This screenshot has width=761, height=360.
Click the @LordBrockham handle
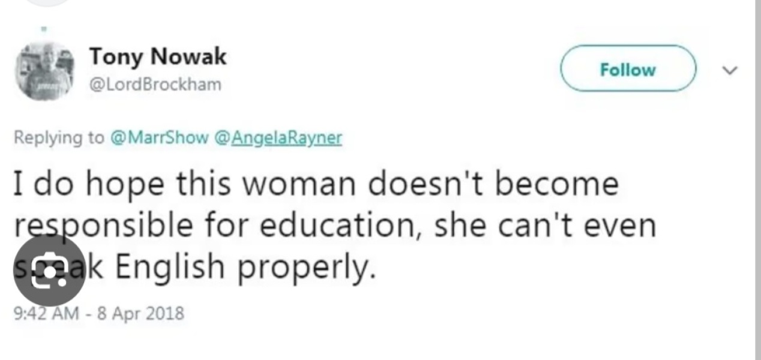(155, 84)
